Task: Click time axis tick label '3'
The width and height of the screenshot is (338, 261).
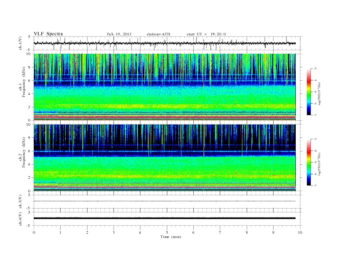Action: (x=114, y=232)
